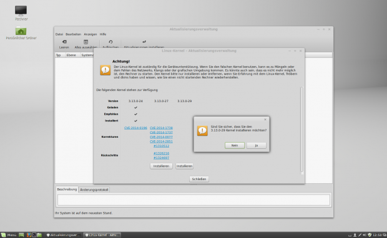
Task: Open the file manager from the taskbar
Action: [39, 235]
